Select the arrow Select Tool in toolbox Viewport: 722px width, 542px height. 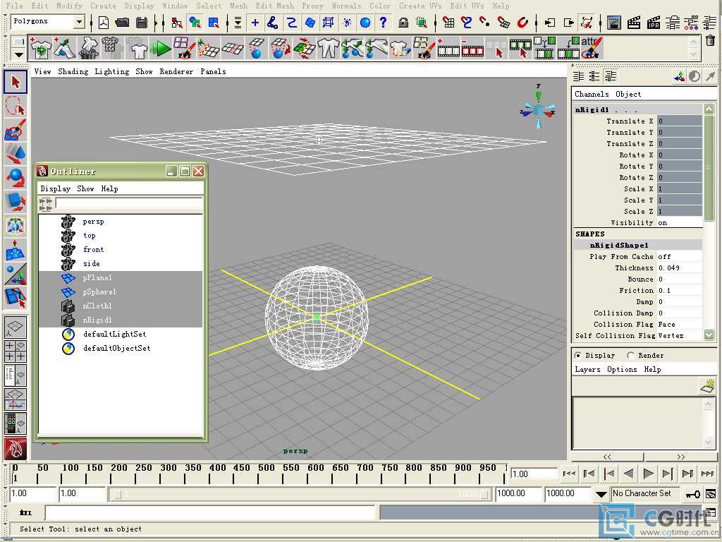point(15,83)
